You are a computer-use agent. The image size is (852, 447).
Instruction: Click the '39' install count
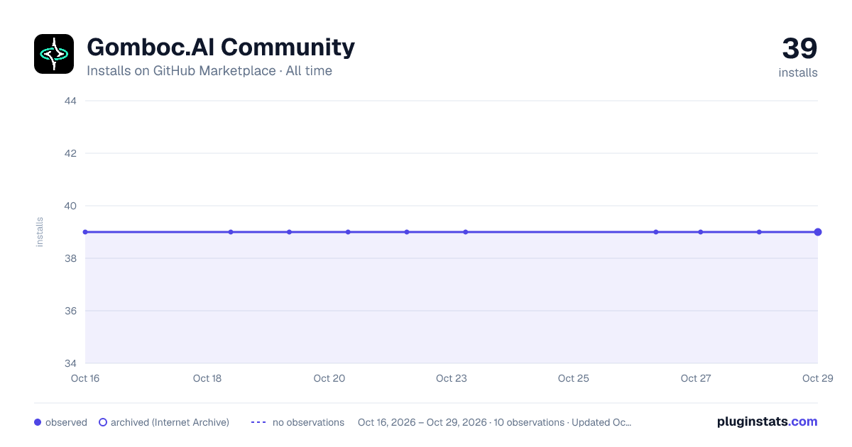click(799, 49)
